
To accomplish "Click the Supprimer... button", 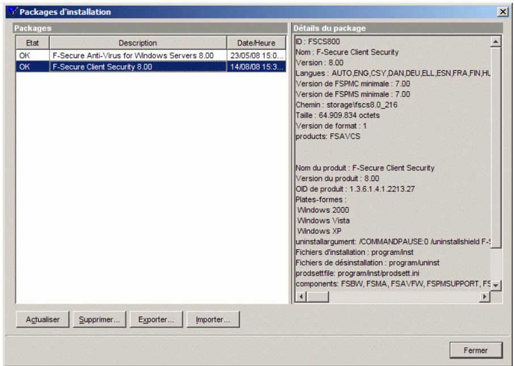I will click(99, 319).
